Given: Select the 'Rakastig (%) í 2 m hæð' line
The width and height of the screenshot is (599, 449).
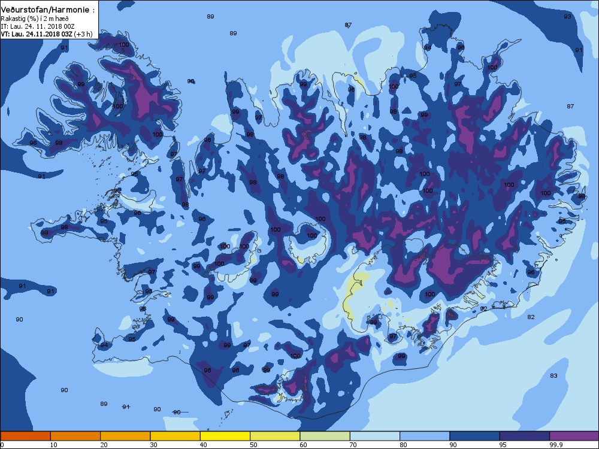Looking at the screenshot, I should 35,19.
